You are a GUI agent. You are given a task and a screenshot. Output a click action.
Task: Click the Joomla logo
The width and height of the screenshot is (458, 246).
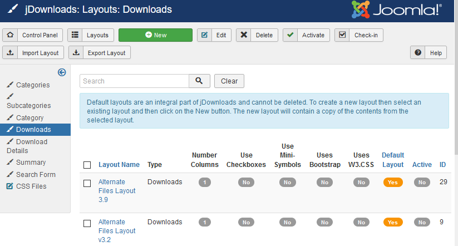pos(397,10)
